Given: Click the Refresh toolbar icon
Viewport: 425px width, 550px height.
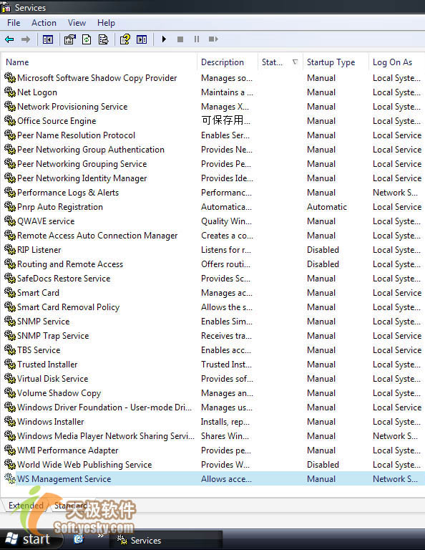Looking at the screenshot, I should click(87, 39).
